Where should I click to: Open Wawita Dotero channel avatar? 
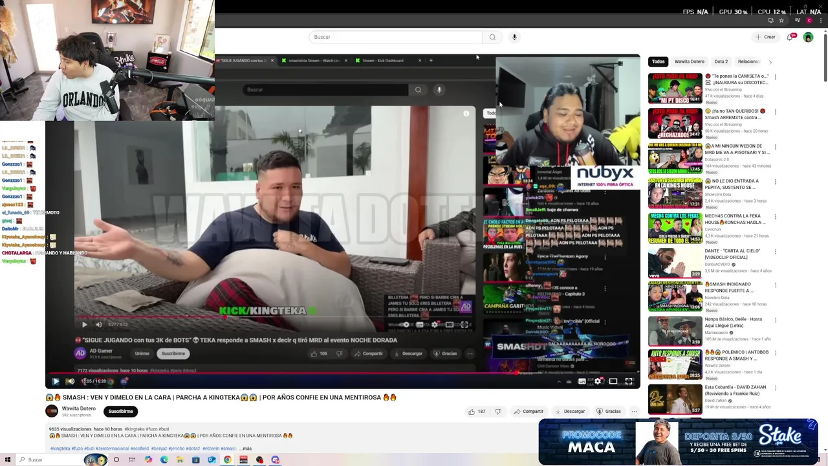point(52,411)
